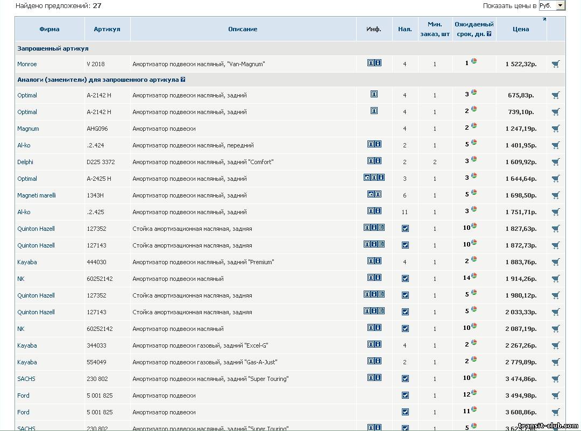Add Magneti marelli 1343H to cart
581x431 pixels.
pyautogui.click(x=555, y=195)
